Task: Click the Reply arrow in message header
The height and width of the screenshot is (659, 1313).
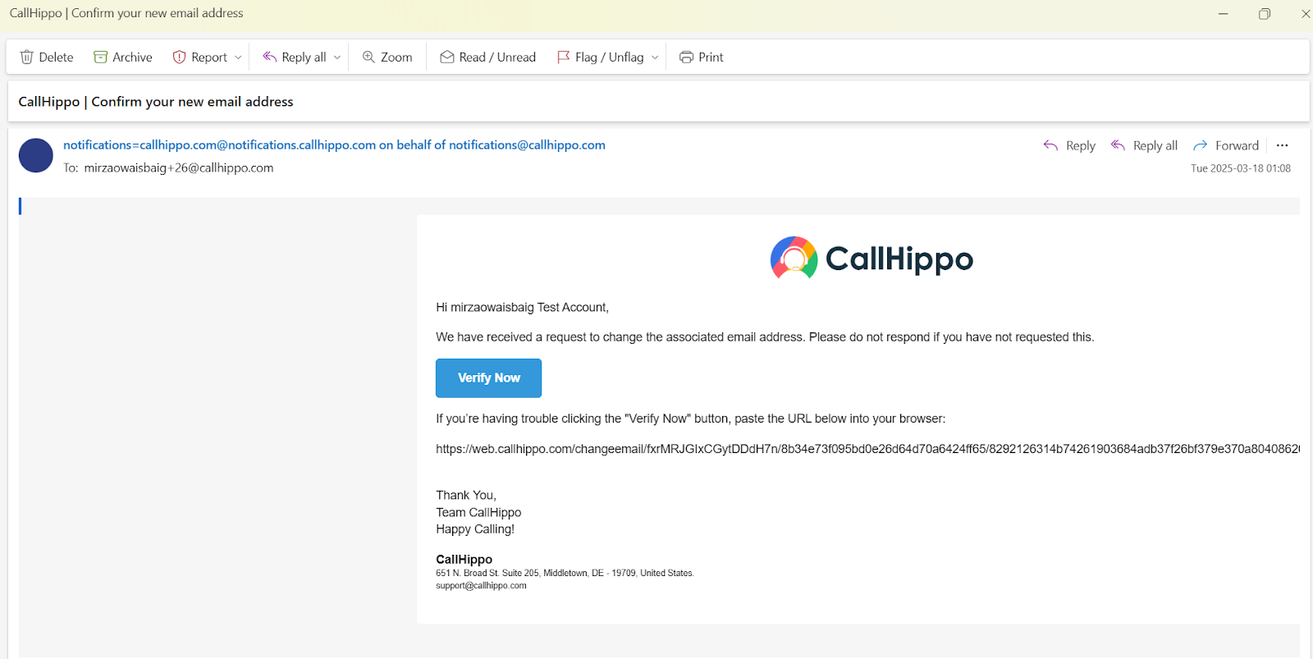Action: coord(1069,145)
